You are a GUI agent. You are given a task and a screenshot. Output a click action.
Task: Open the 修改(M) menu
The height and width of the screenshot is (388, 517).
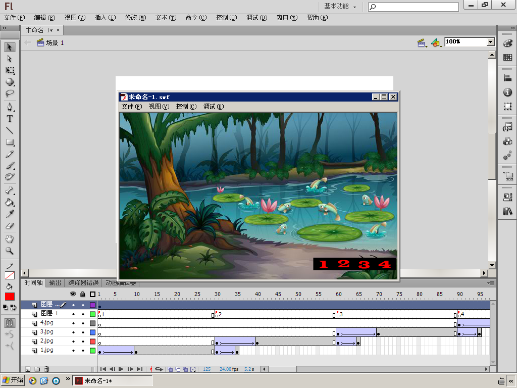[x=135, y=18]
